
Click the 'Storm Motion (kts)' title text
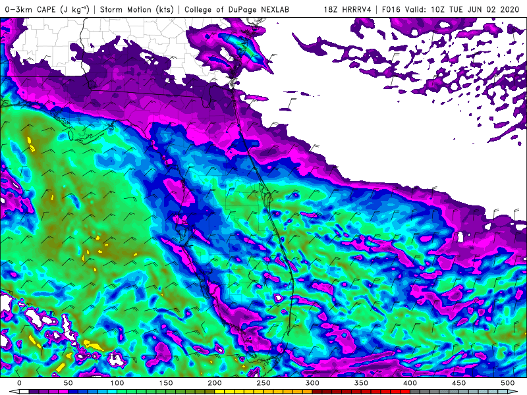tap(137, 9)
